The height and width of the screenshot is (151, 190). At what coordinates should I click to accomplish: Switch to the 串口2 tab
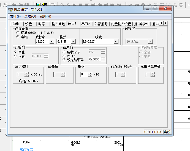tap(85, 24)
